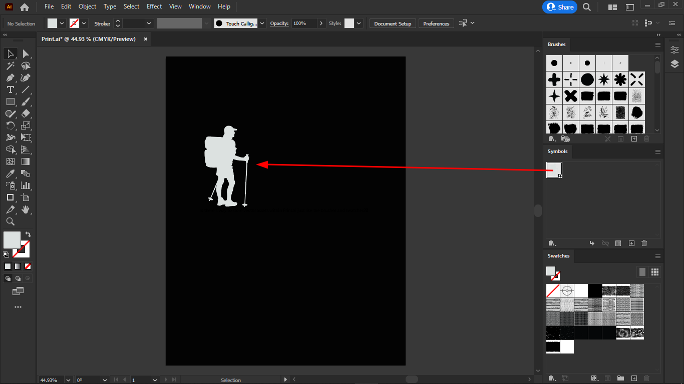This screenshot has height=384, width=684.
Task: Swap the fill and stroke colors
Action: (x=28, y=234)
